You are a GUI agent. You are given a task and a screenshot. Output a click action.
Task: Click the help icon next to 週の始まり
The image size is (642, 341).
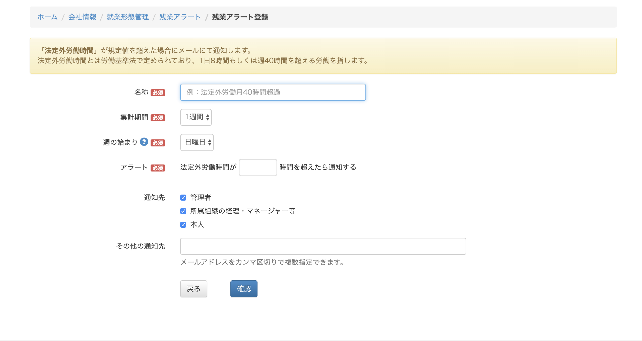coord(144,142)
